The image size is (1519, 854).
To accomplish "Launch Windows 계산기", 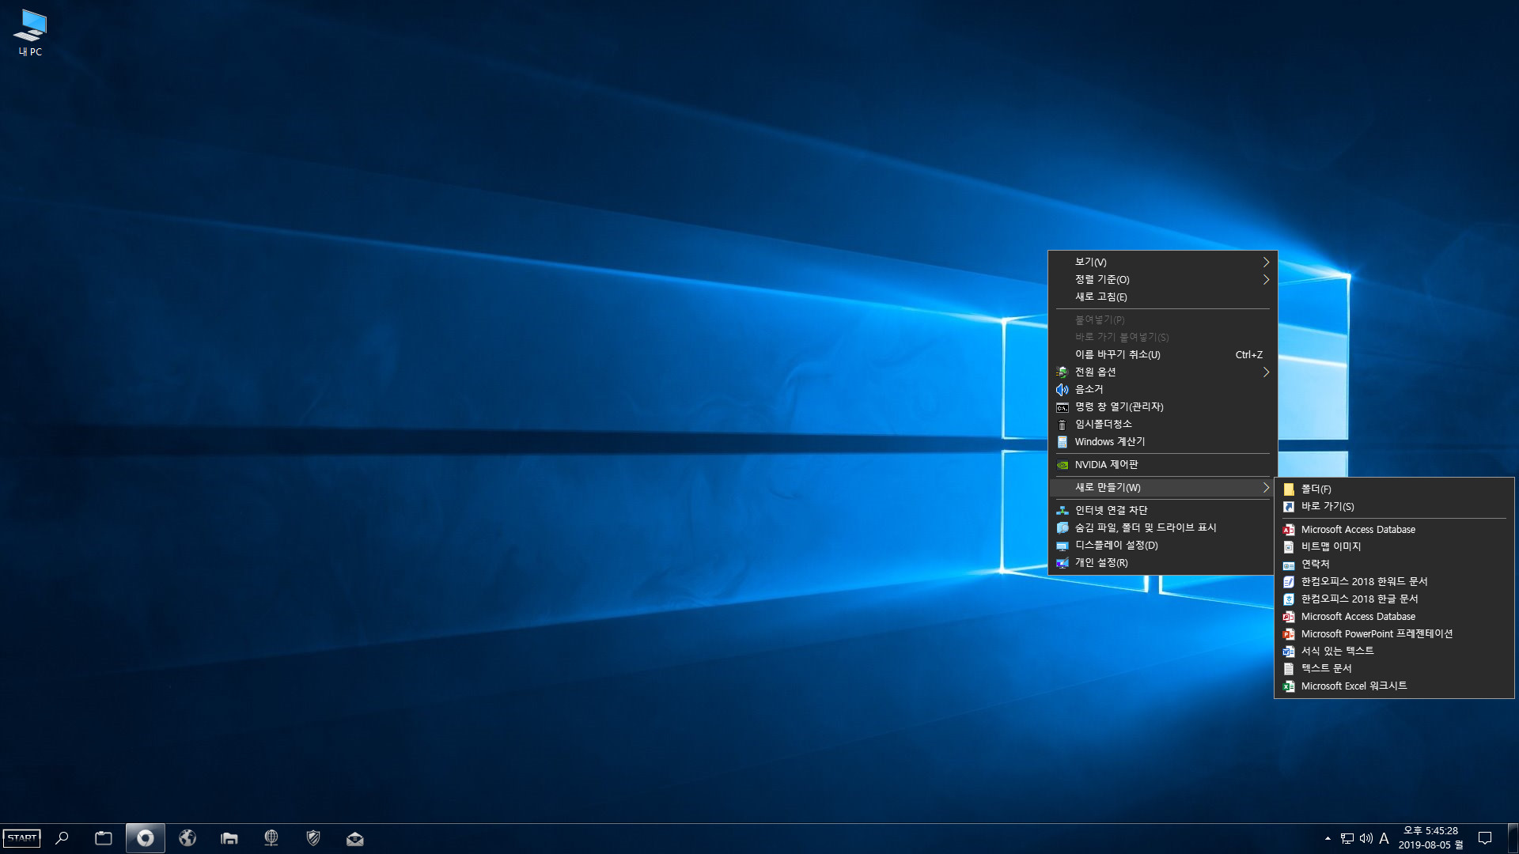I will point(1163,441).
